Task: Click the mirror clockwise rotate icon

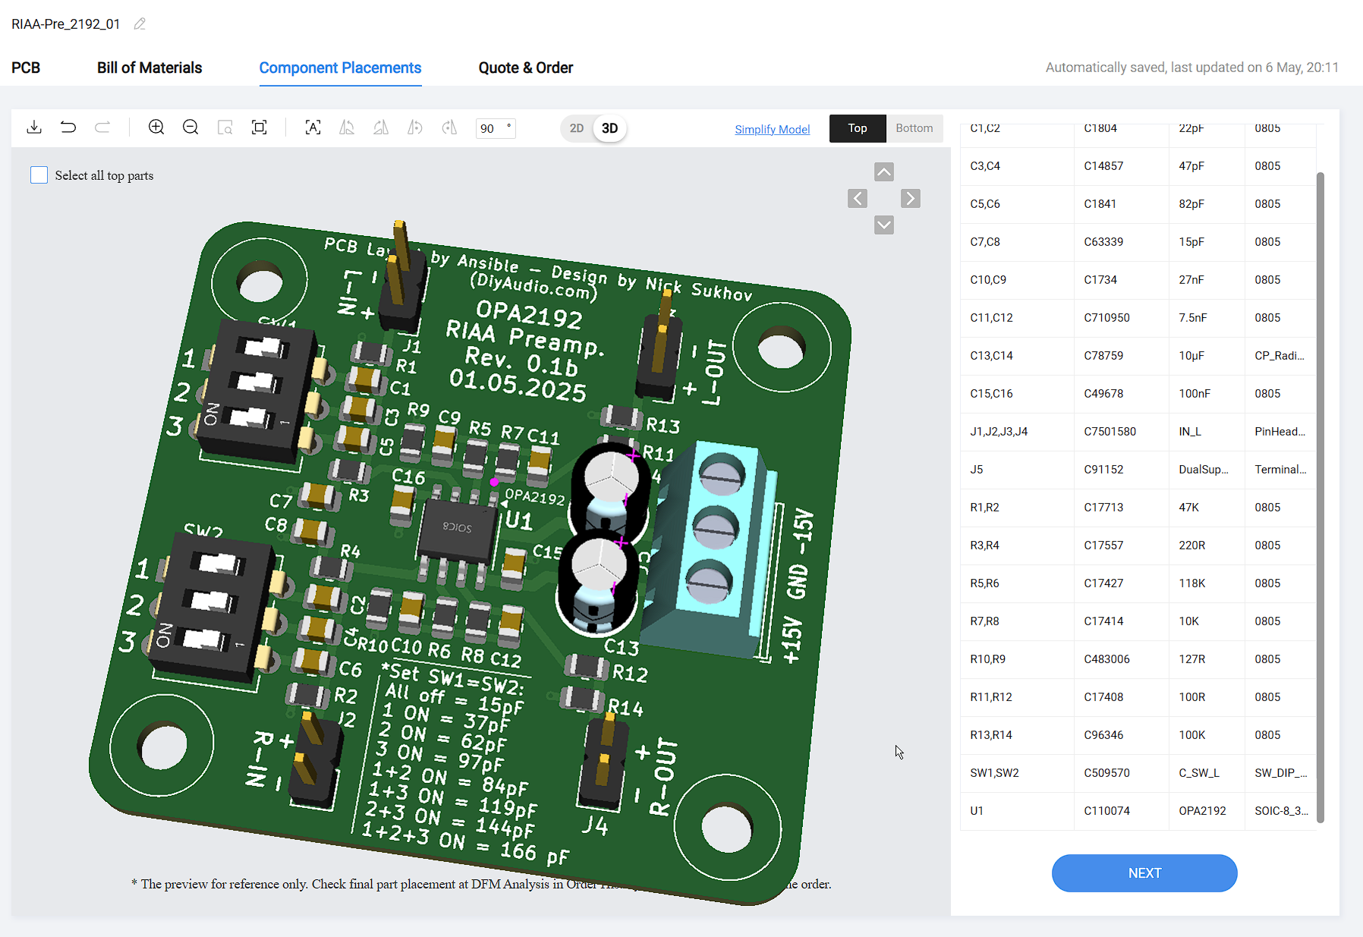Action: tap(381, 127)
